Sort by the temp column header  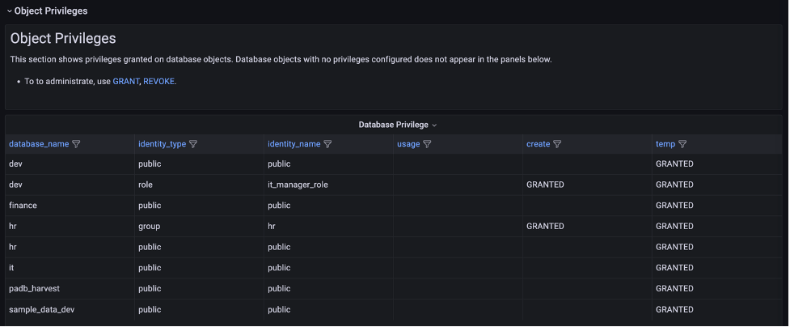[x=665, y=144]
